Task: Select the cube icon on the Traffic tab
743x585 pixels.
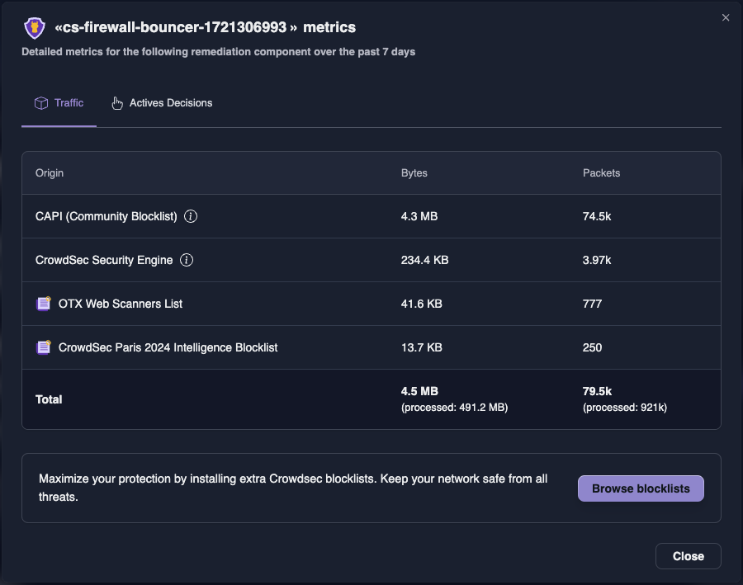Action: click(x=40, y=102)
